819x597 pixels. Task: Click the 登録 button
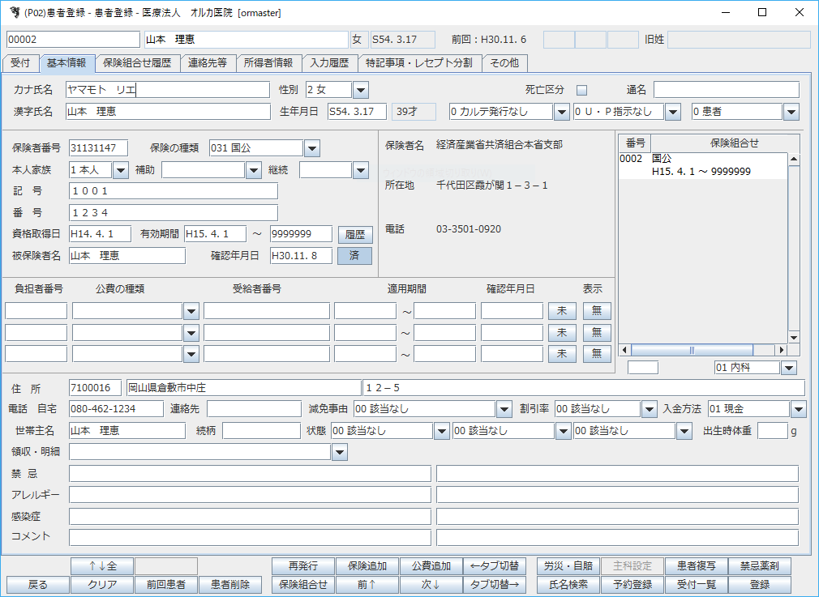pos(760,585)
